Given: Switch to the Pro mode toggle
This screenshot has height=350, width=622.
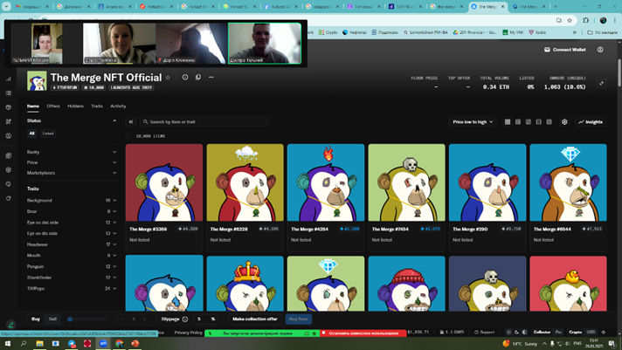Looking at the screenshot, I should 558,333.
